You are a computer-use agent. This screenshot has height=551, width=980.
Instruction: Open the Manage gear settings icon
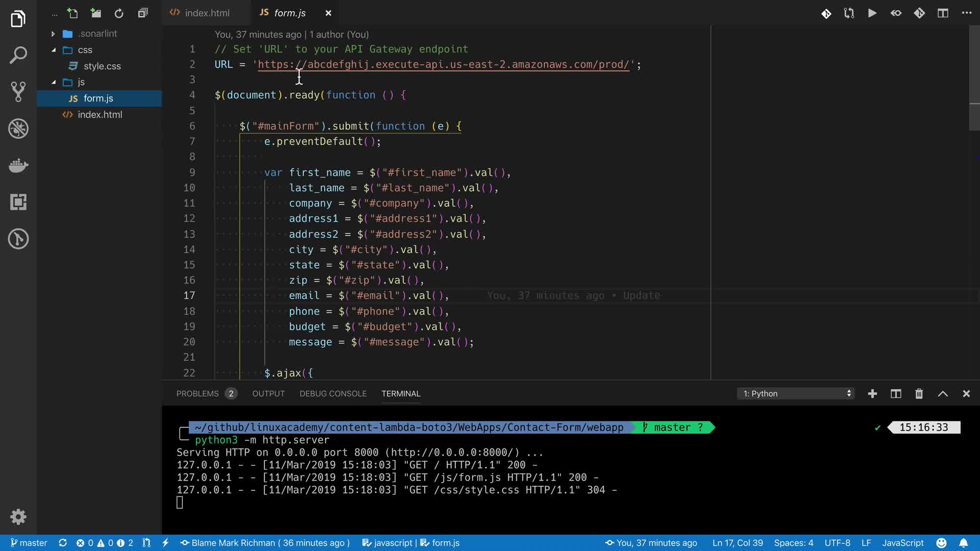coord(18,517)
